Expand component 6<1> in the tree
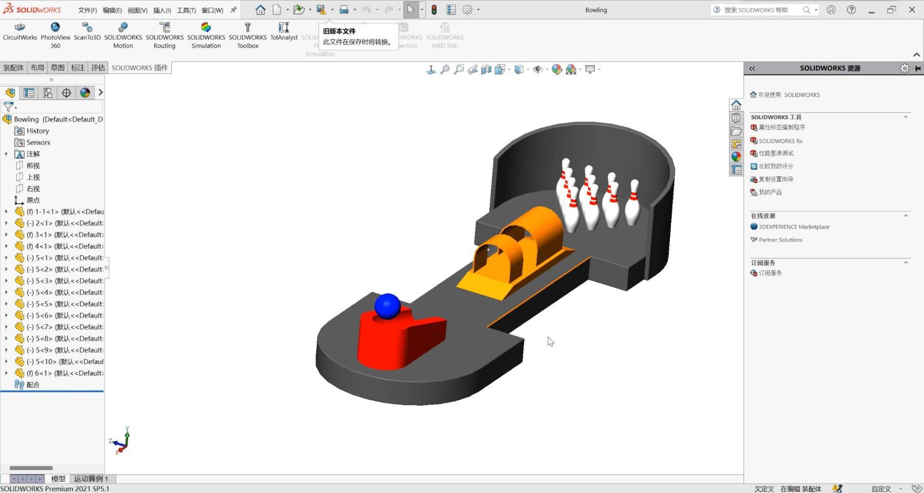 [6, 373]
